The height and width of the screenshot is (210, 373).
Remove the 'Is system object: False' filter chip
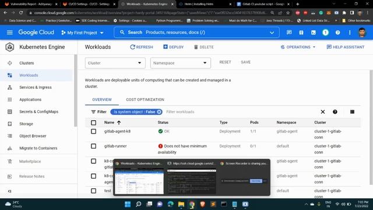(159, 112)
